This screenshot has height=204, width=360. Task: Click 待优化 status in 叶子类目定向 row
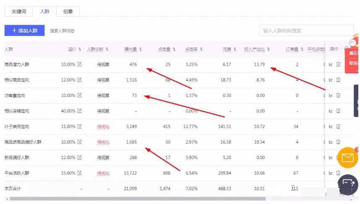pyautogui.click(x=103, y=127)
